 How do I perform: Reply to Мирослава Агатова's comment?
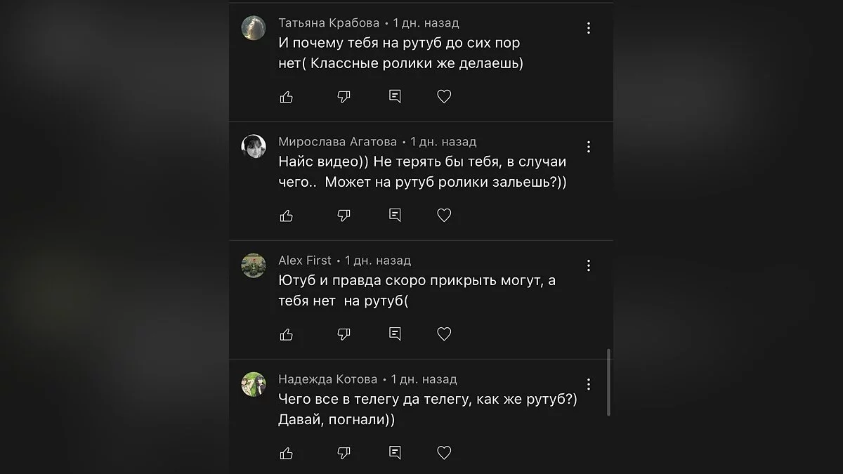pyautogui.click(x=395, y=216)
